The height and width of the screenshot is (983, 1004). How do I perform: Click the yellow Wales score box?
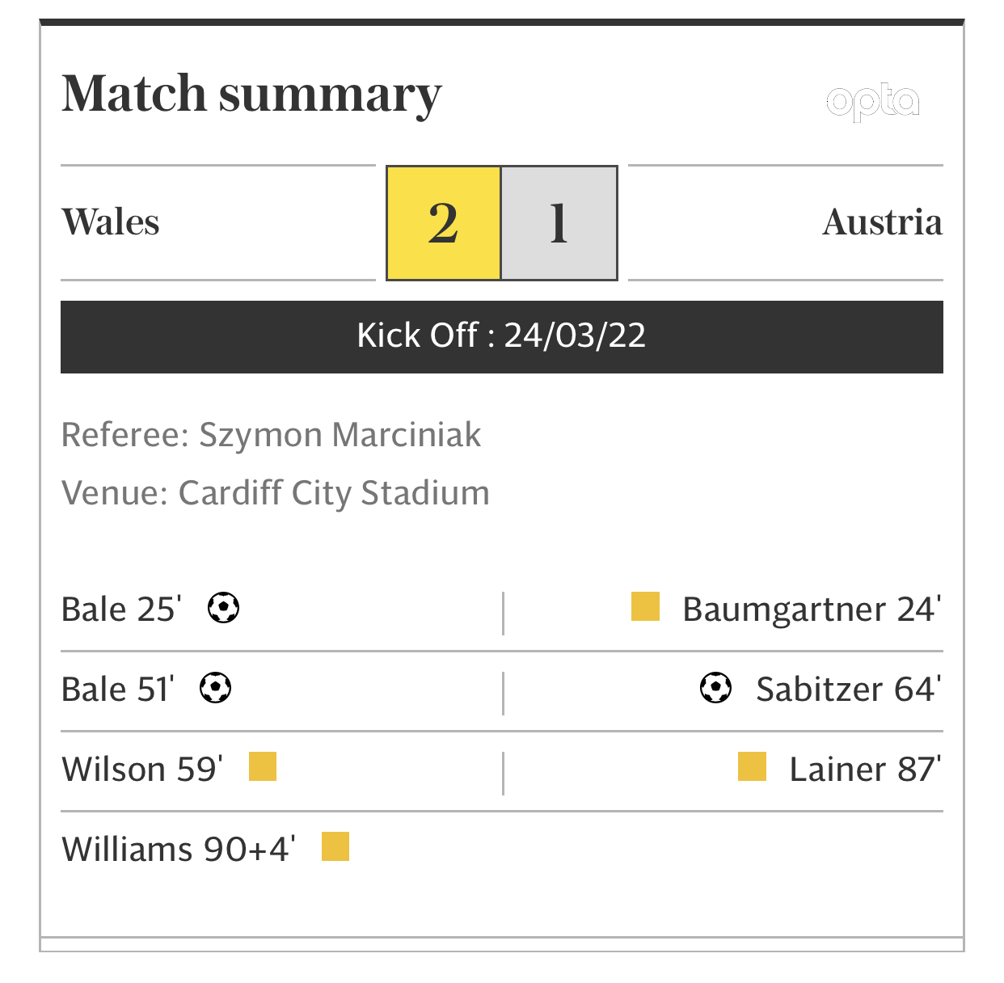444,223
